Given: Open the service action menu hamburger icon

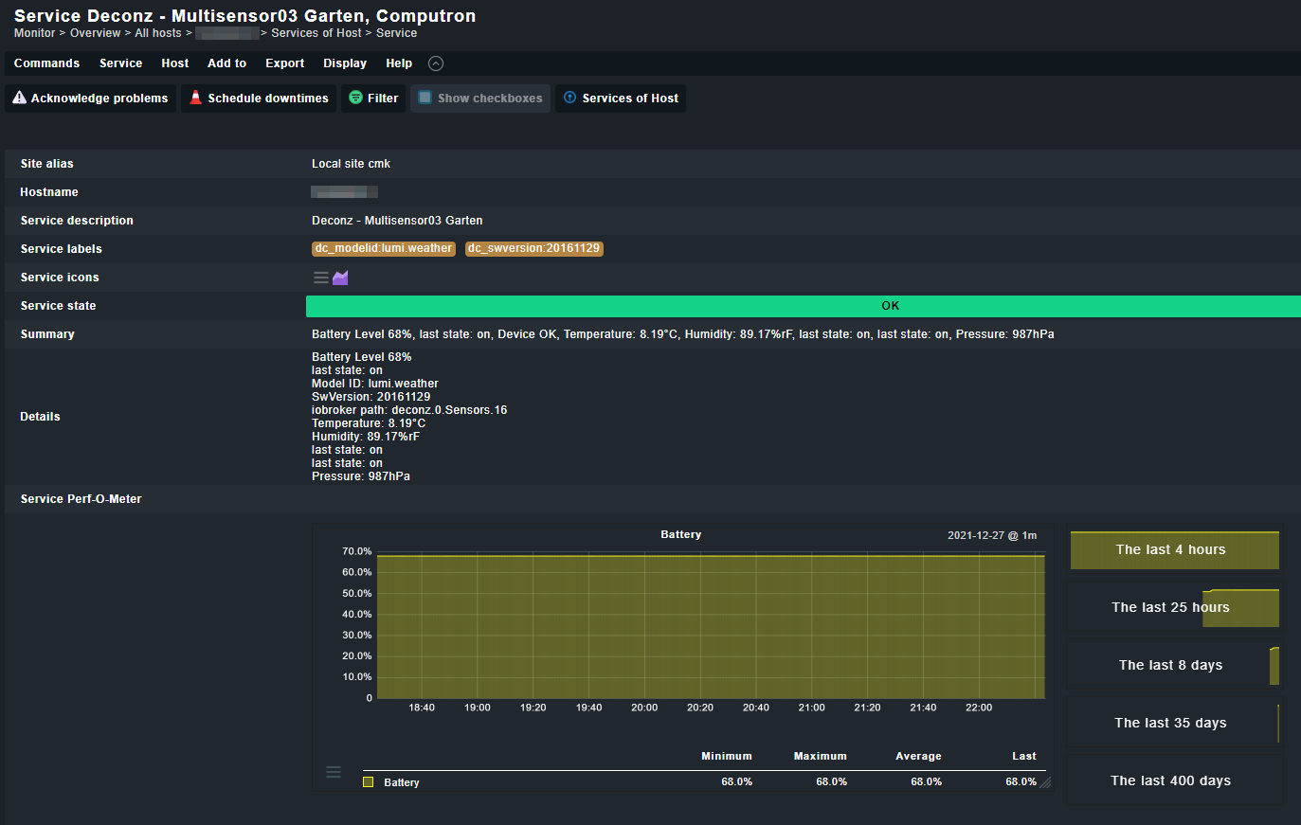Looking at the screenshot, I should point(321,278).
